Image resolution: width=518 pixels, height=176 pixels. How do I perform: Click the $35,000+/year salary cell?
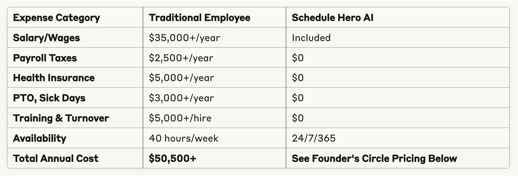[x=184, y=38]
